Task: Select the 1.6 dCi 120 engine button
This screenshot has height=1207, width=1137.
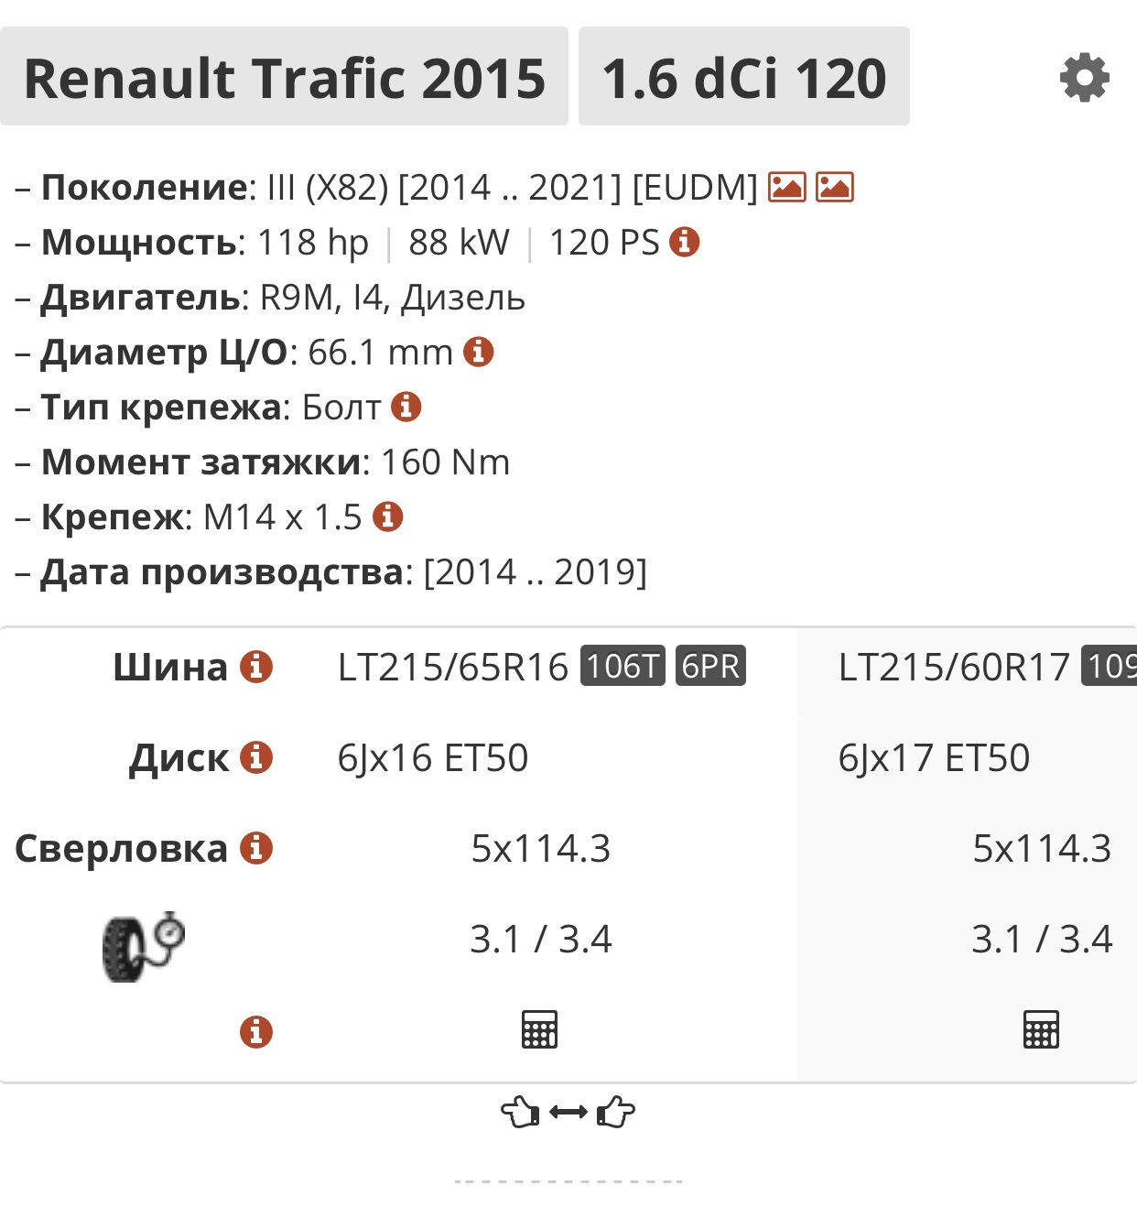Action: tap(744, 77)
